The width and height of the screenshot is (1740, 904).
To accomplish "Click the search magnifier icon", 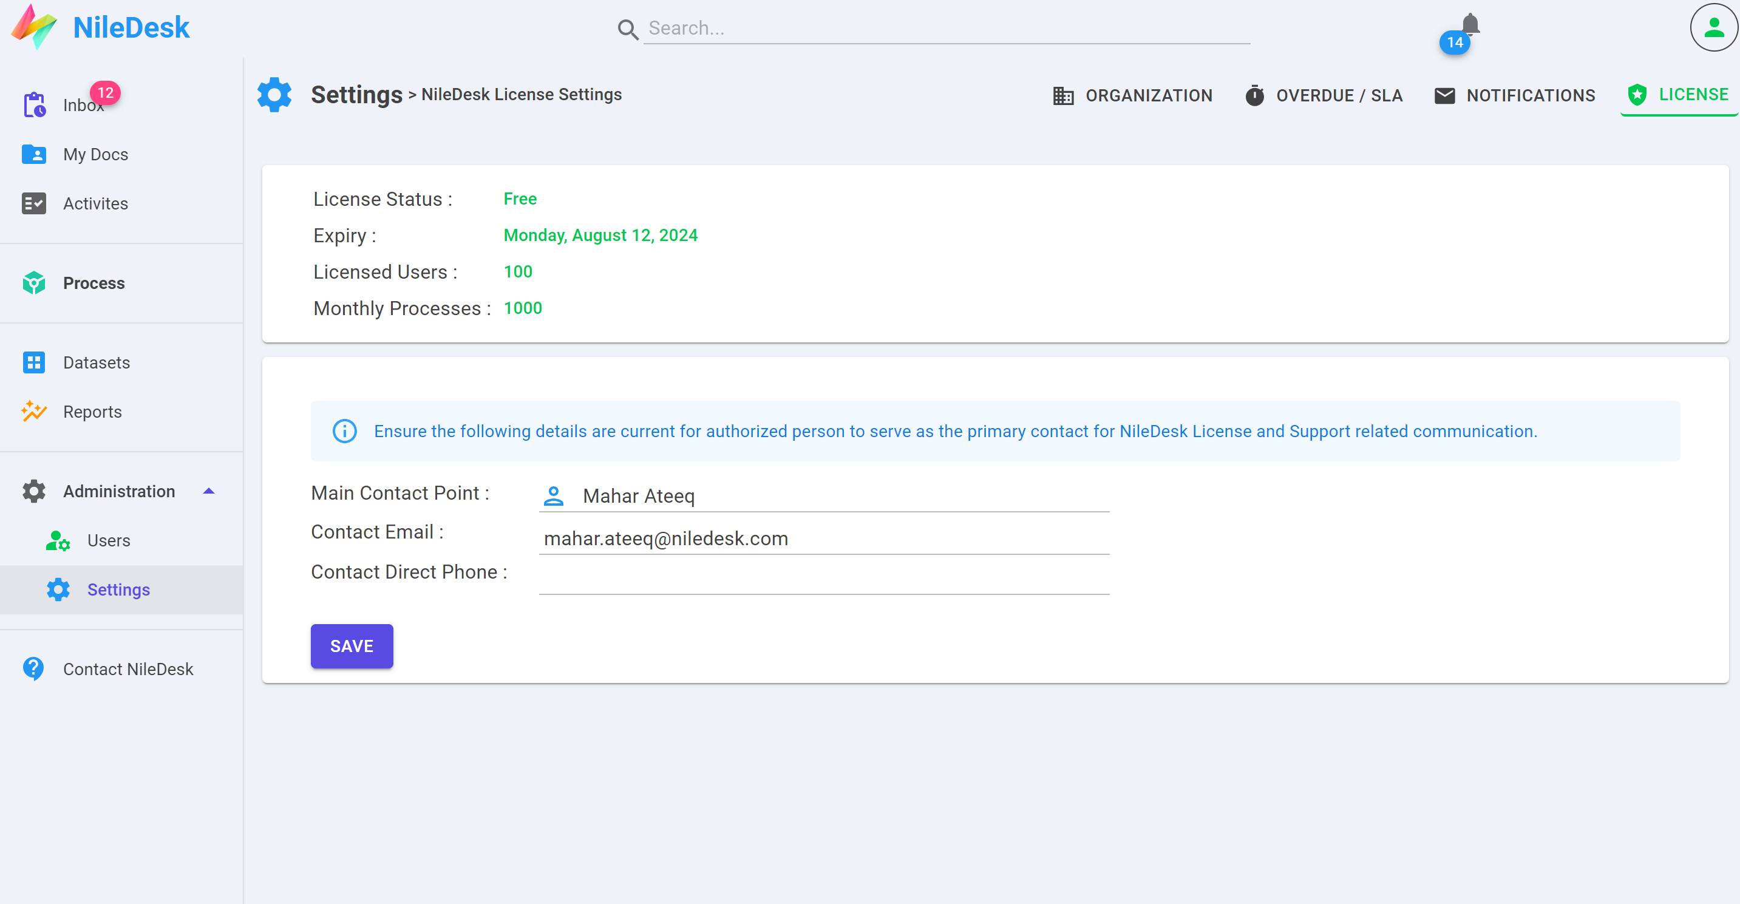I will click(x=628, y=29).
